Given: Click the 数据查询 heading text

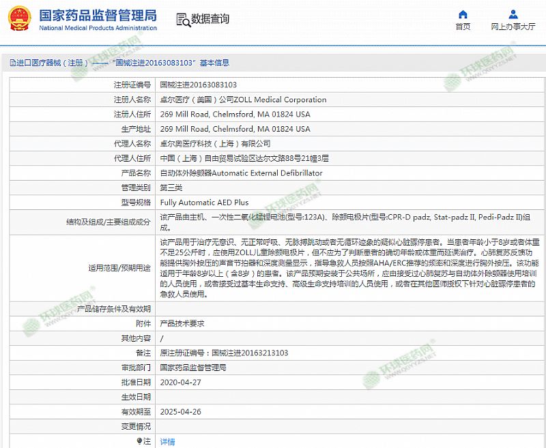Looking at the screenshot, I should click(210, 19).
